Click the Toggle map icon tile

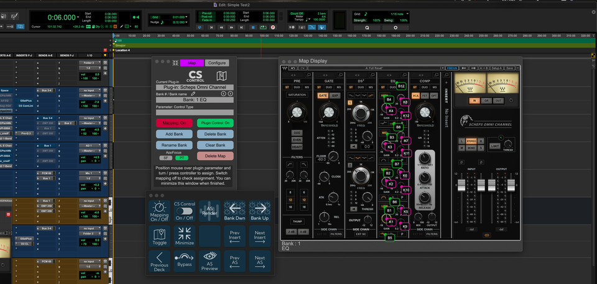[x=160, y=237]
